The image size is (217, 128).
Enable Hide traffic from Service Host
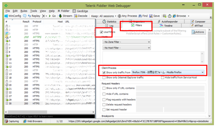pos(162,78)
